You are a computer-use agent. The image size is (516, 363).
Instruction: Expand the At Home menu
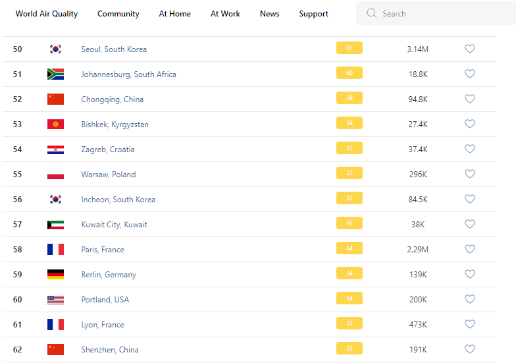(x=175, y=14)
